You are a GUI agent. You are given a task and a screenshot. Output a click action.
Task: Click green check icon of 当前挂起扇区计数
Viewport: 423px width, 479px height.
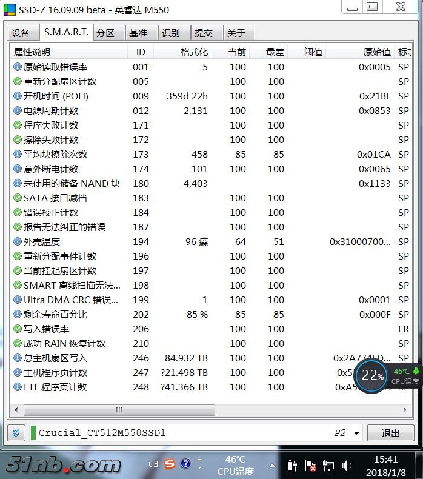click(x=18, y=270)
